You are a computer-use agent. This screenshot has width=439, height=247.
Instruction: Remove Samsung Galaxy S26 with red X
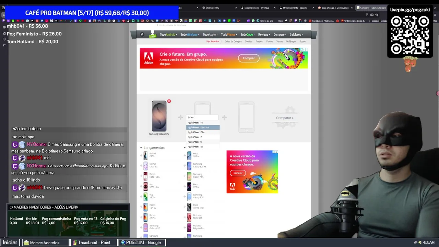(x=169, y=101)
